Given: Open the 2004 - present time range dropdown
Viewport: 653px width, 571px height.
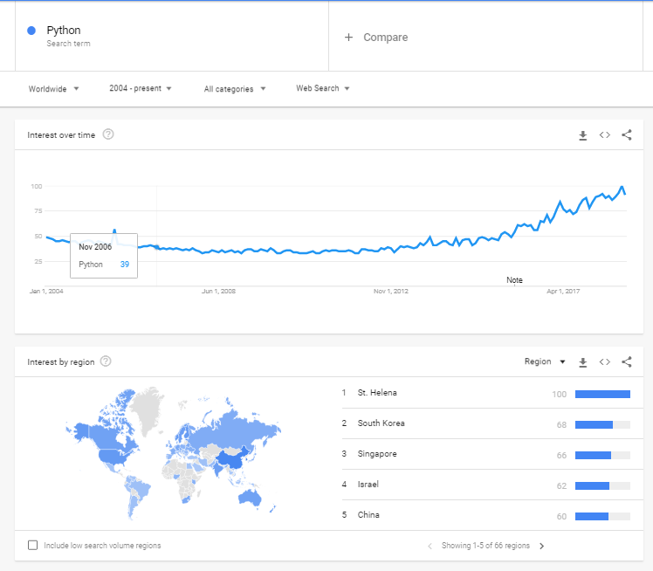Looking at the screenshot, I should pos(140,88).
